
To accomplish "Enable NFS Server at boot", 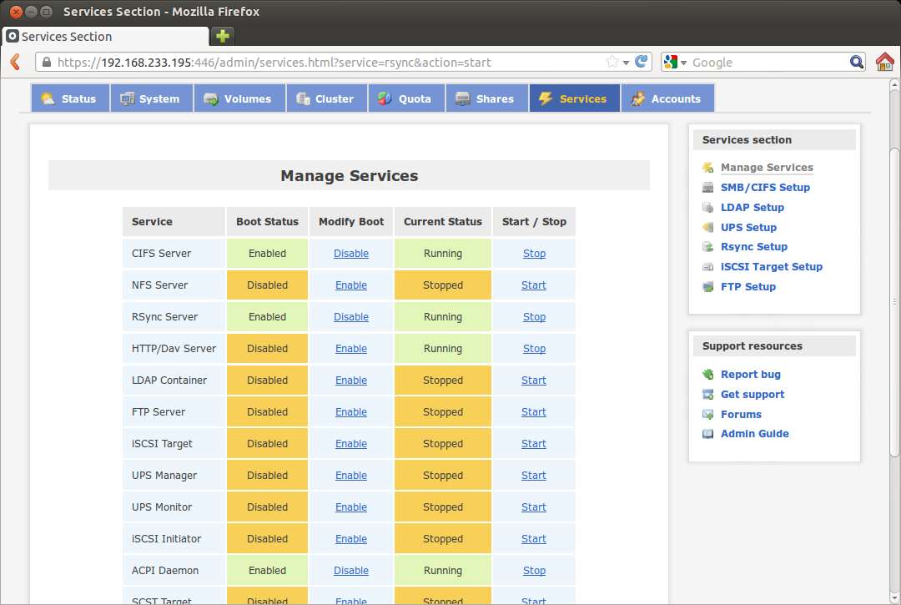I will click(x=350, y=285).
